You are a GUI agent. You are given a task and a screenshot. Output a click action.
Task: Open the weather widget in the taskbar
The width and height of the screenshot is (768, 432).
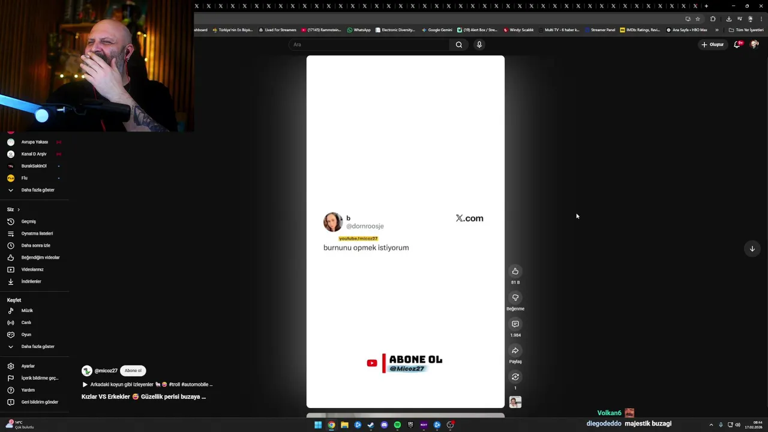tap(19, 425)
